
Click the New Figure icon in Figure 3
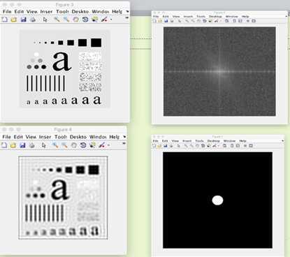click(4, 20)
